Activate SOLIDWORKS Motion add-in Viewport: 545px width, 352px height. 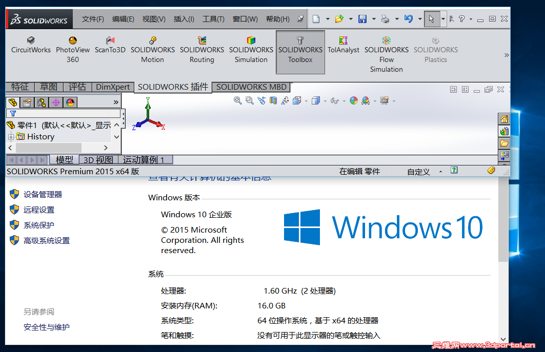153,50
